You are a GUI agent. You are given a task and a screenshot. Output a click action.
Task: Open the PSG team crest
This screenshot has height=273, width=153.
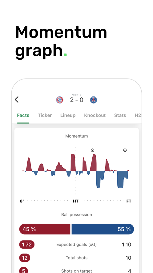[93, 100]
